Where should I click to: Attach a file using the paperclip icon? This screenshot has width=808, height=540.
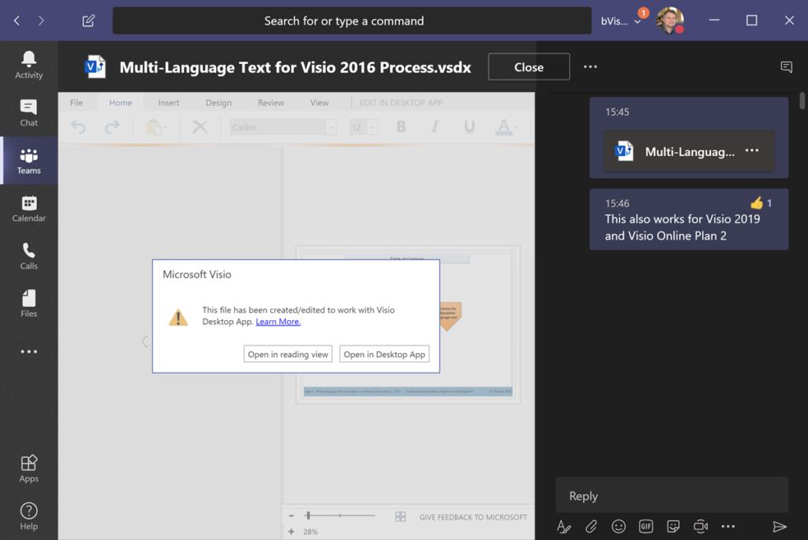tap(591, 527)
